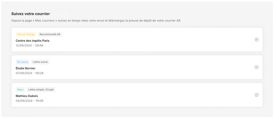
Task: Expand the Mathieu Dubois letter details
Action: tap(256, 95)
